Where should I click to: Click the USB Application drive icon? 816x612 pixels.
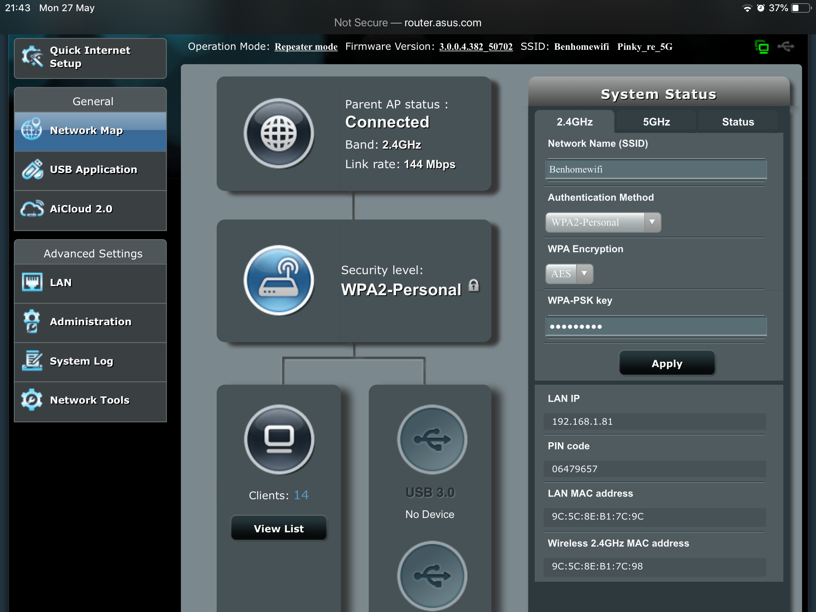[x=32, y=170]
